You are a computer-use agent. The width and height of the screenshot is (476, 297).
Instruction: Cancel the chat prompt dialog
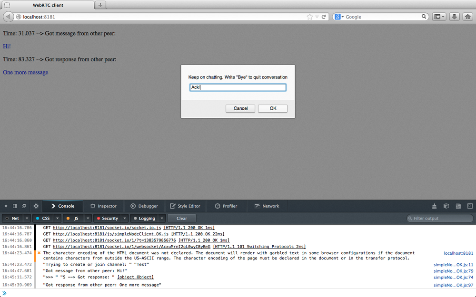[240, 108]
